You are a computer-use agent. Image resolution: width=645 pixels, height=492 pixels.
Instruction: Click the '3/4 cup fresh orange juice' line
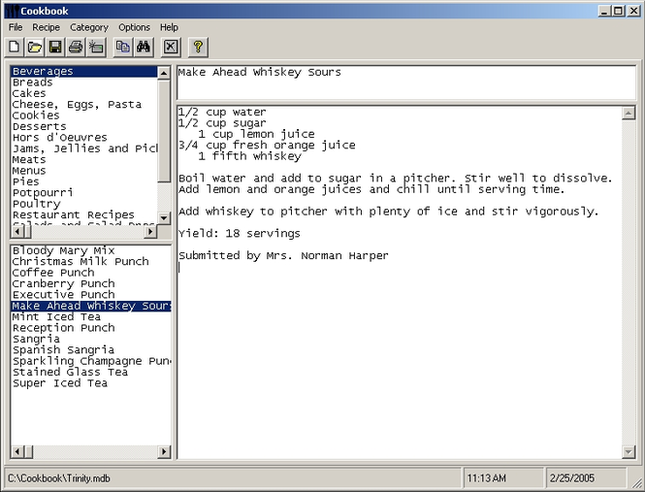267,146
